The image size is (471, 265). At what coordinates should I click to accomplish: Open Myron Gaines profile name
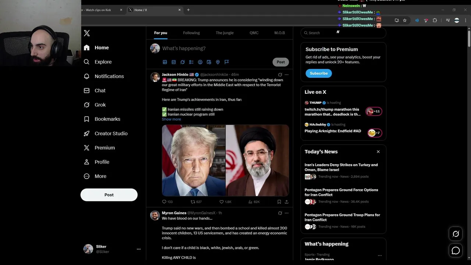pyautogui.click(x=174, y=213)
